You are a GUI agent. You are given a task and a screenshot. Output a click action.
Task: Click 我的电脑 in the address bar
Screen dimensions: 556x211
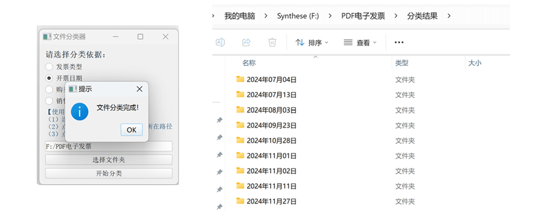click(240, 16)
